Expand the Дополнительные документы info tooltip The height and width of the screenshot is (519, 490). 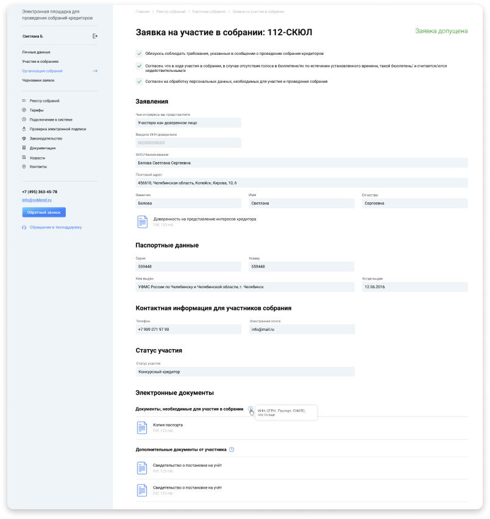click(231, 449)
